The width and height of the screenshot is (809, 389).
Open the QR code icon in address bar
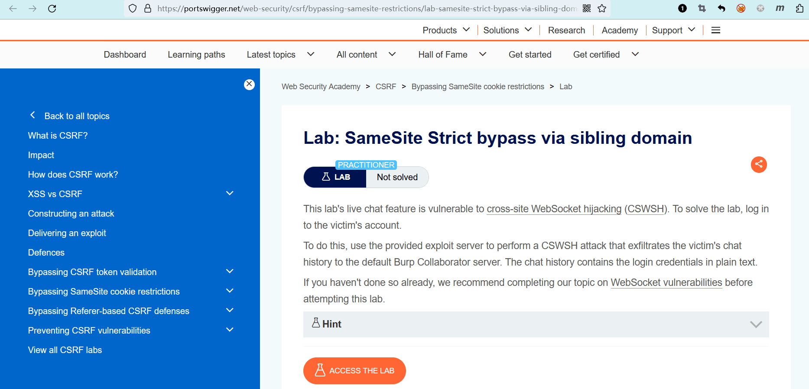coord(587,8)
